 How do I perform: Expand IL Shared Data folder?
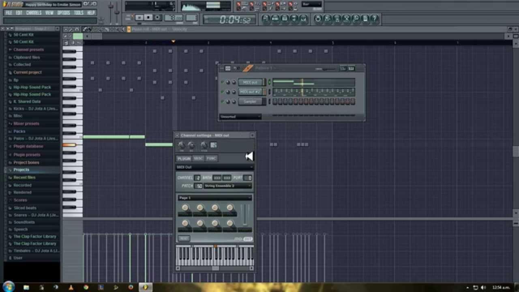[27, 101]
